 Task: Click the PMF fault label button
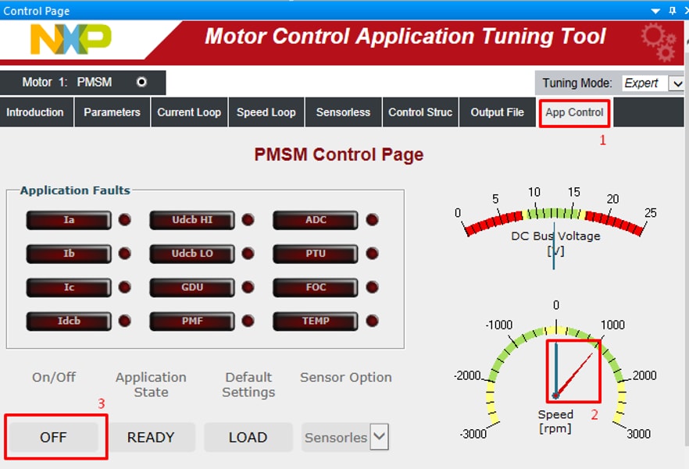click(x=192, y=321)
